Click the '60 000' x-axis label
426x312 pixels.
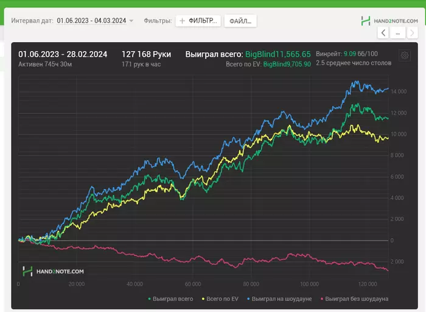point(193,284)
